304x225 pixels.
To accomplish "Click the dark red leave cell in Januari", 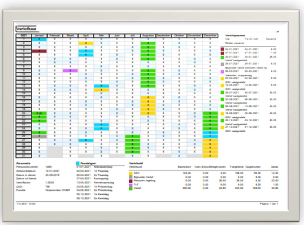I will [x=39, y=51].
